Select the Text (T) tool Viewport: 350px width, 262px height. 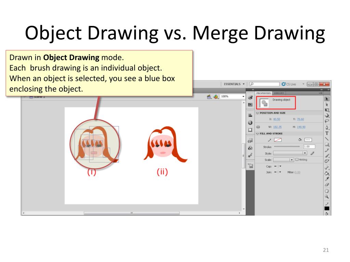(x=327, y=133)
